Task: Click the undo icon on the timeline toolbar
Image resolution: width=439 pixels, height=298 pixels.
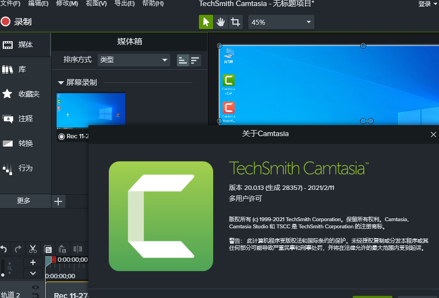Action: click(x=4, y=249)
